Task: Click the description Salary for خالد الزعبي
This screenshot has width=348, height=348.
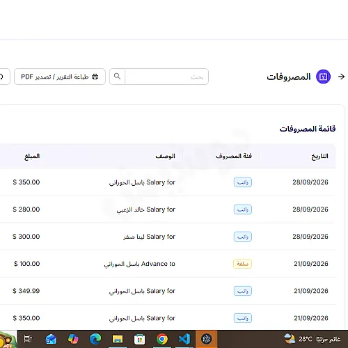Action: 146,209
